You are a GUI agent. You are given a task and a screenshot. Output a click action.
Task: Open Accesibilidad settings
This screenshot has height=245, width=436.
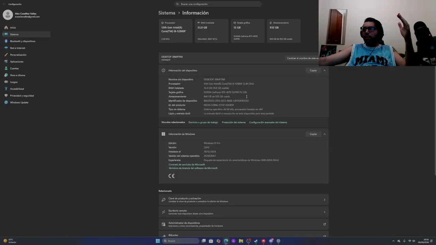pos(27,89)
